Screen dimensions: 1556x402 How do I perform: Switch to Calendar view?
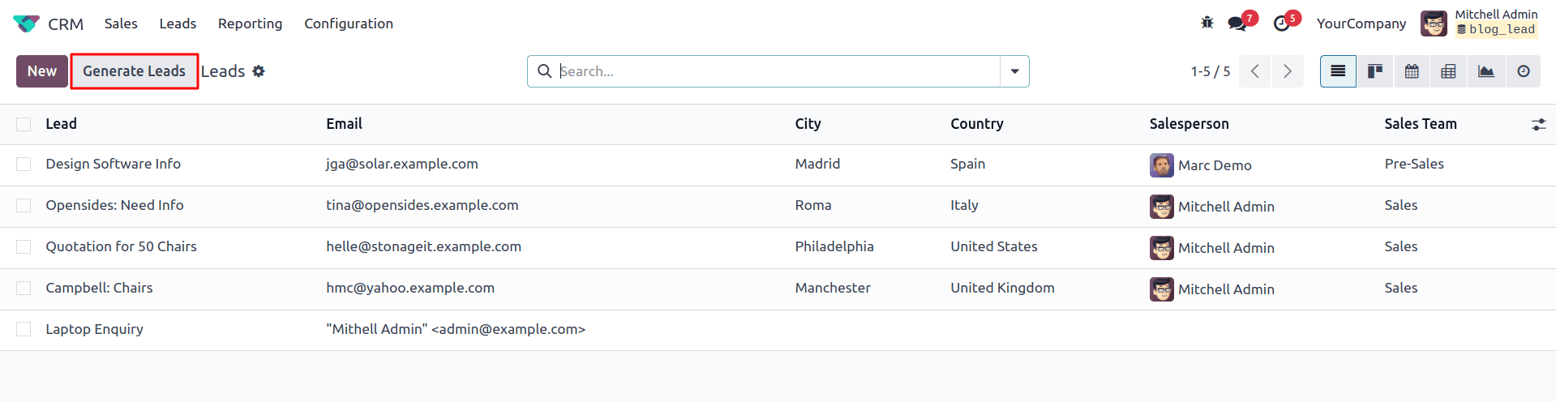(1412, 71)
